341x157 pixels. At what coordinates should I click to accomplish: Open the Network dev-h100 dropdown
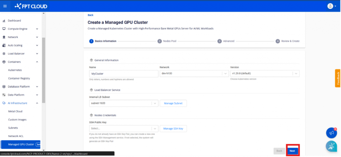[x=194, y=74]
